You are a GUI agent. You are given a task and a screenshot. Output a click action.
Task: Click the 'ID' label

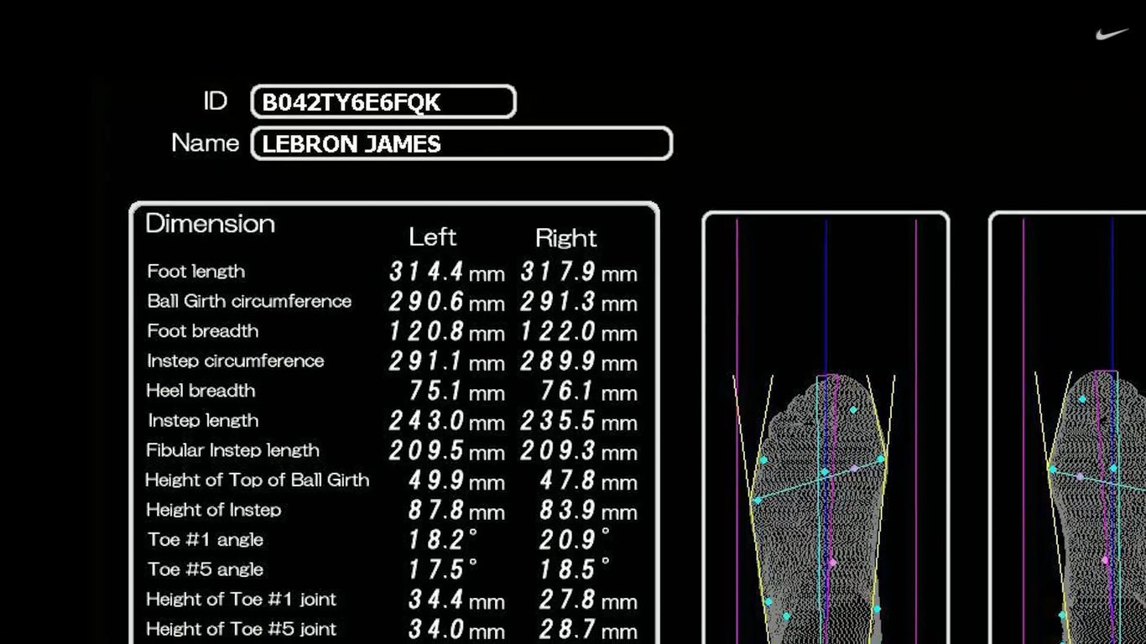[x=216, y=101]
